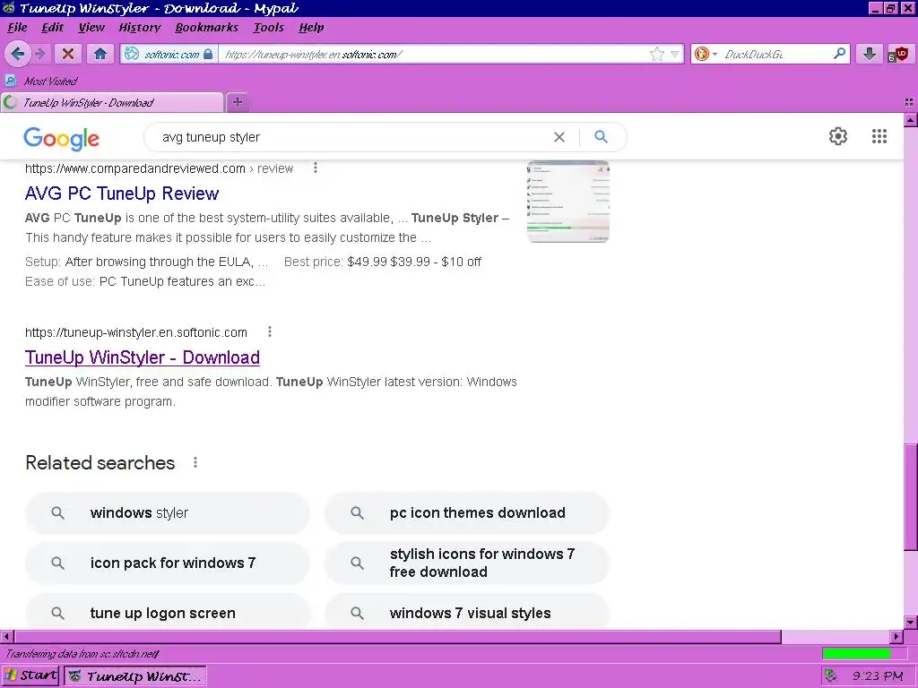Click the Forward navigation arrow
The image size is (918, 688).
(39, 55)
